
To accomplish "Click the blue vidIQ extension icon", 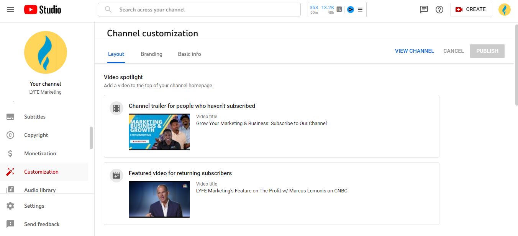I will click(x=350, y=10).
